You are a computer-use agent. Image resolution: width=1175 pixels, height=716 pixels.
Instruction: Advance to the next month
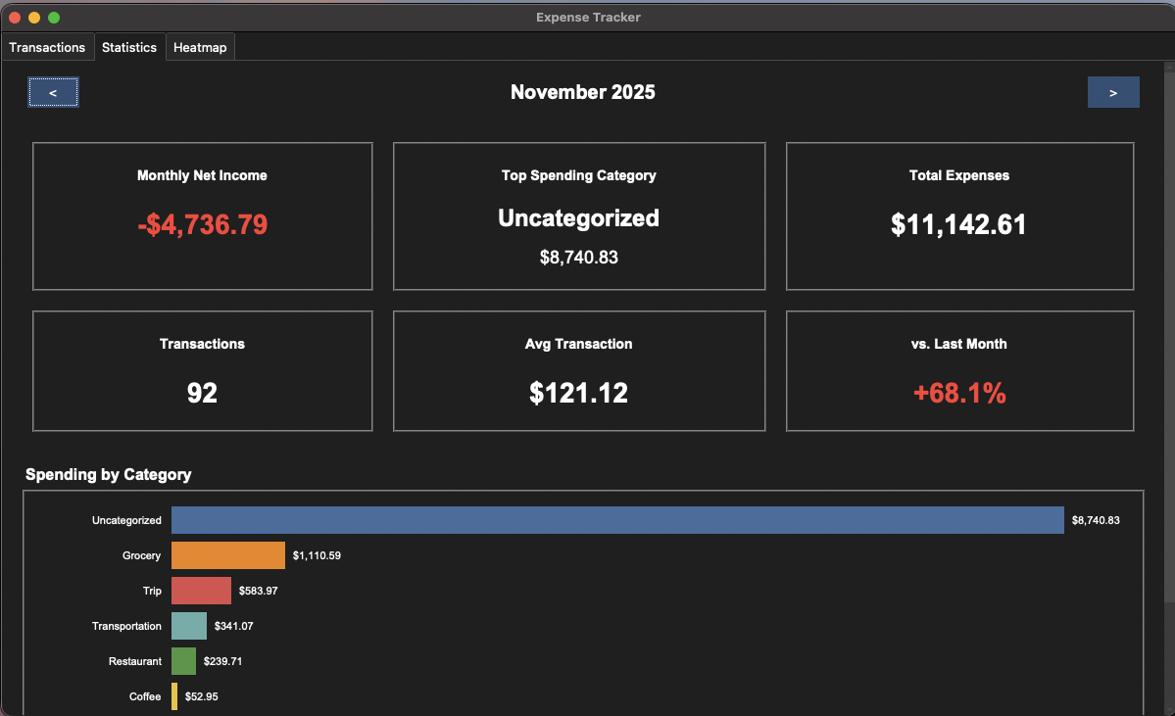1112,91
